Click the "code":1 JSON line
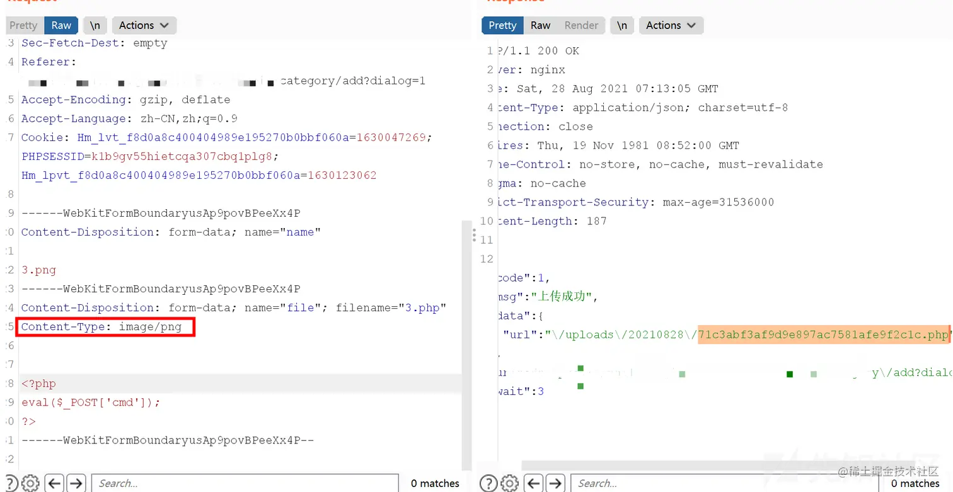953x492 pixels. (x=524, y=277)
